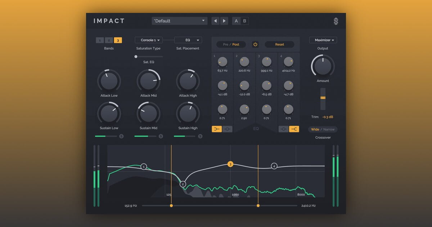The image size is (432, 227).
Task: Switch to the next preset
Action: point(224,21)
